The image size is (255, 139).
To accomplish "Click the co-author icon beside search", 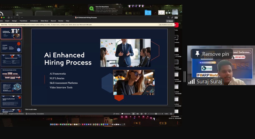I will tap(172, 17).
